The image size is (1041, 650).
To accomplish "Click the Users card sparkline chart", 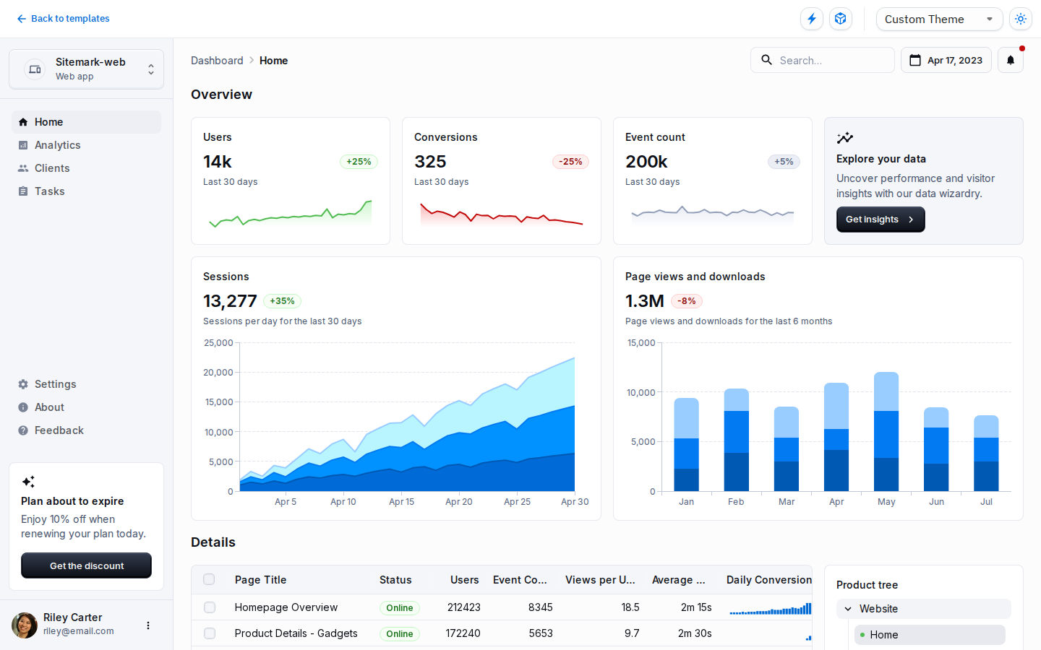I will click(x=291, y=214).
